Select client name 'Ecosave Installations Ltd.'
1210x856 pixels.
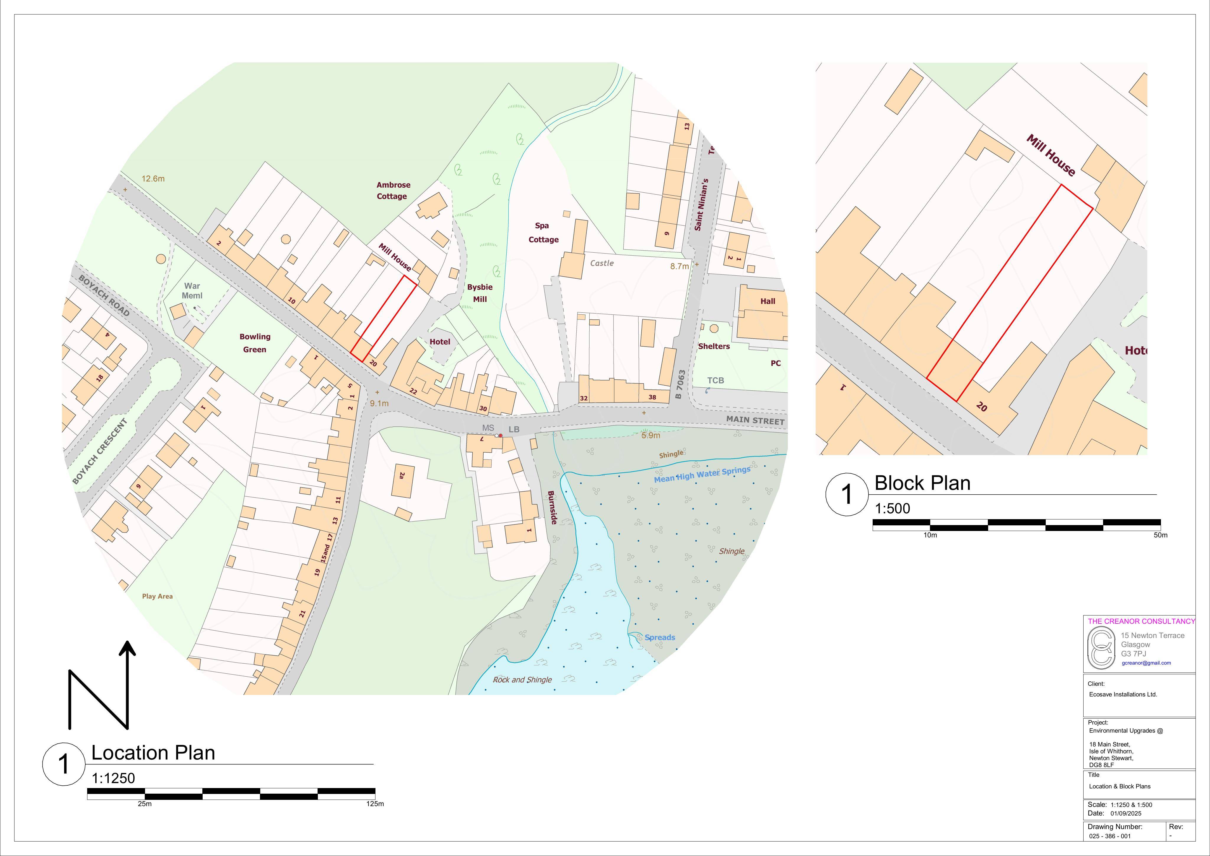pos(1123,694)
